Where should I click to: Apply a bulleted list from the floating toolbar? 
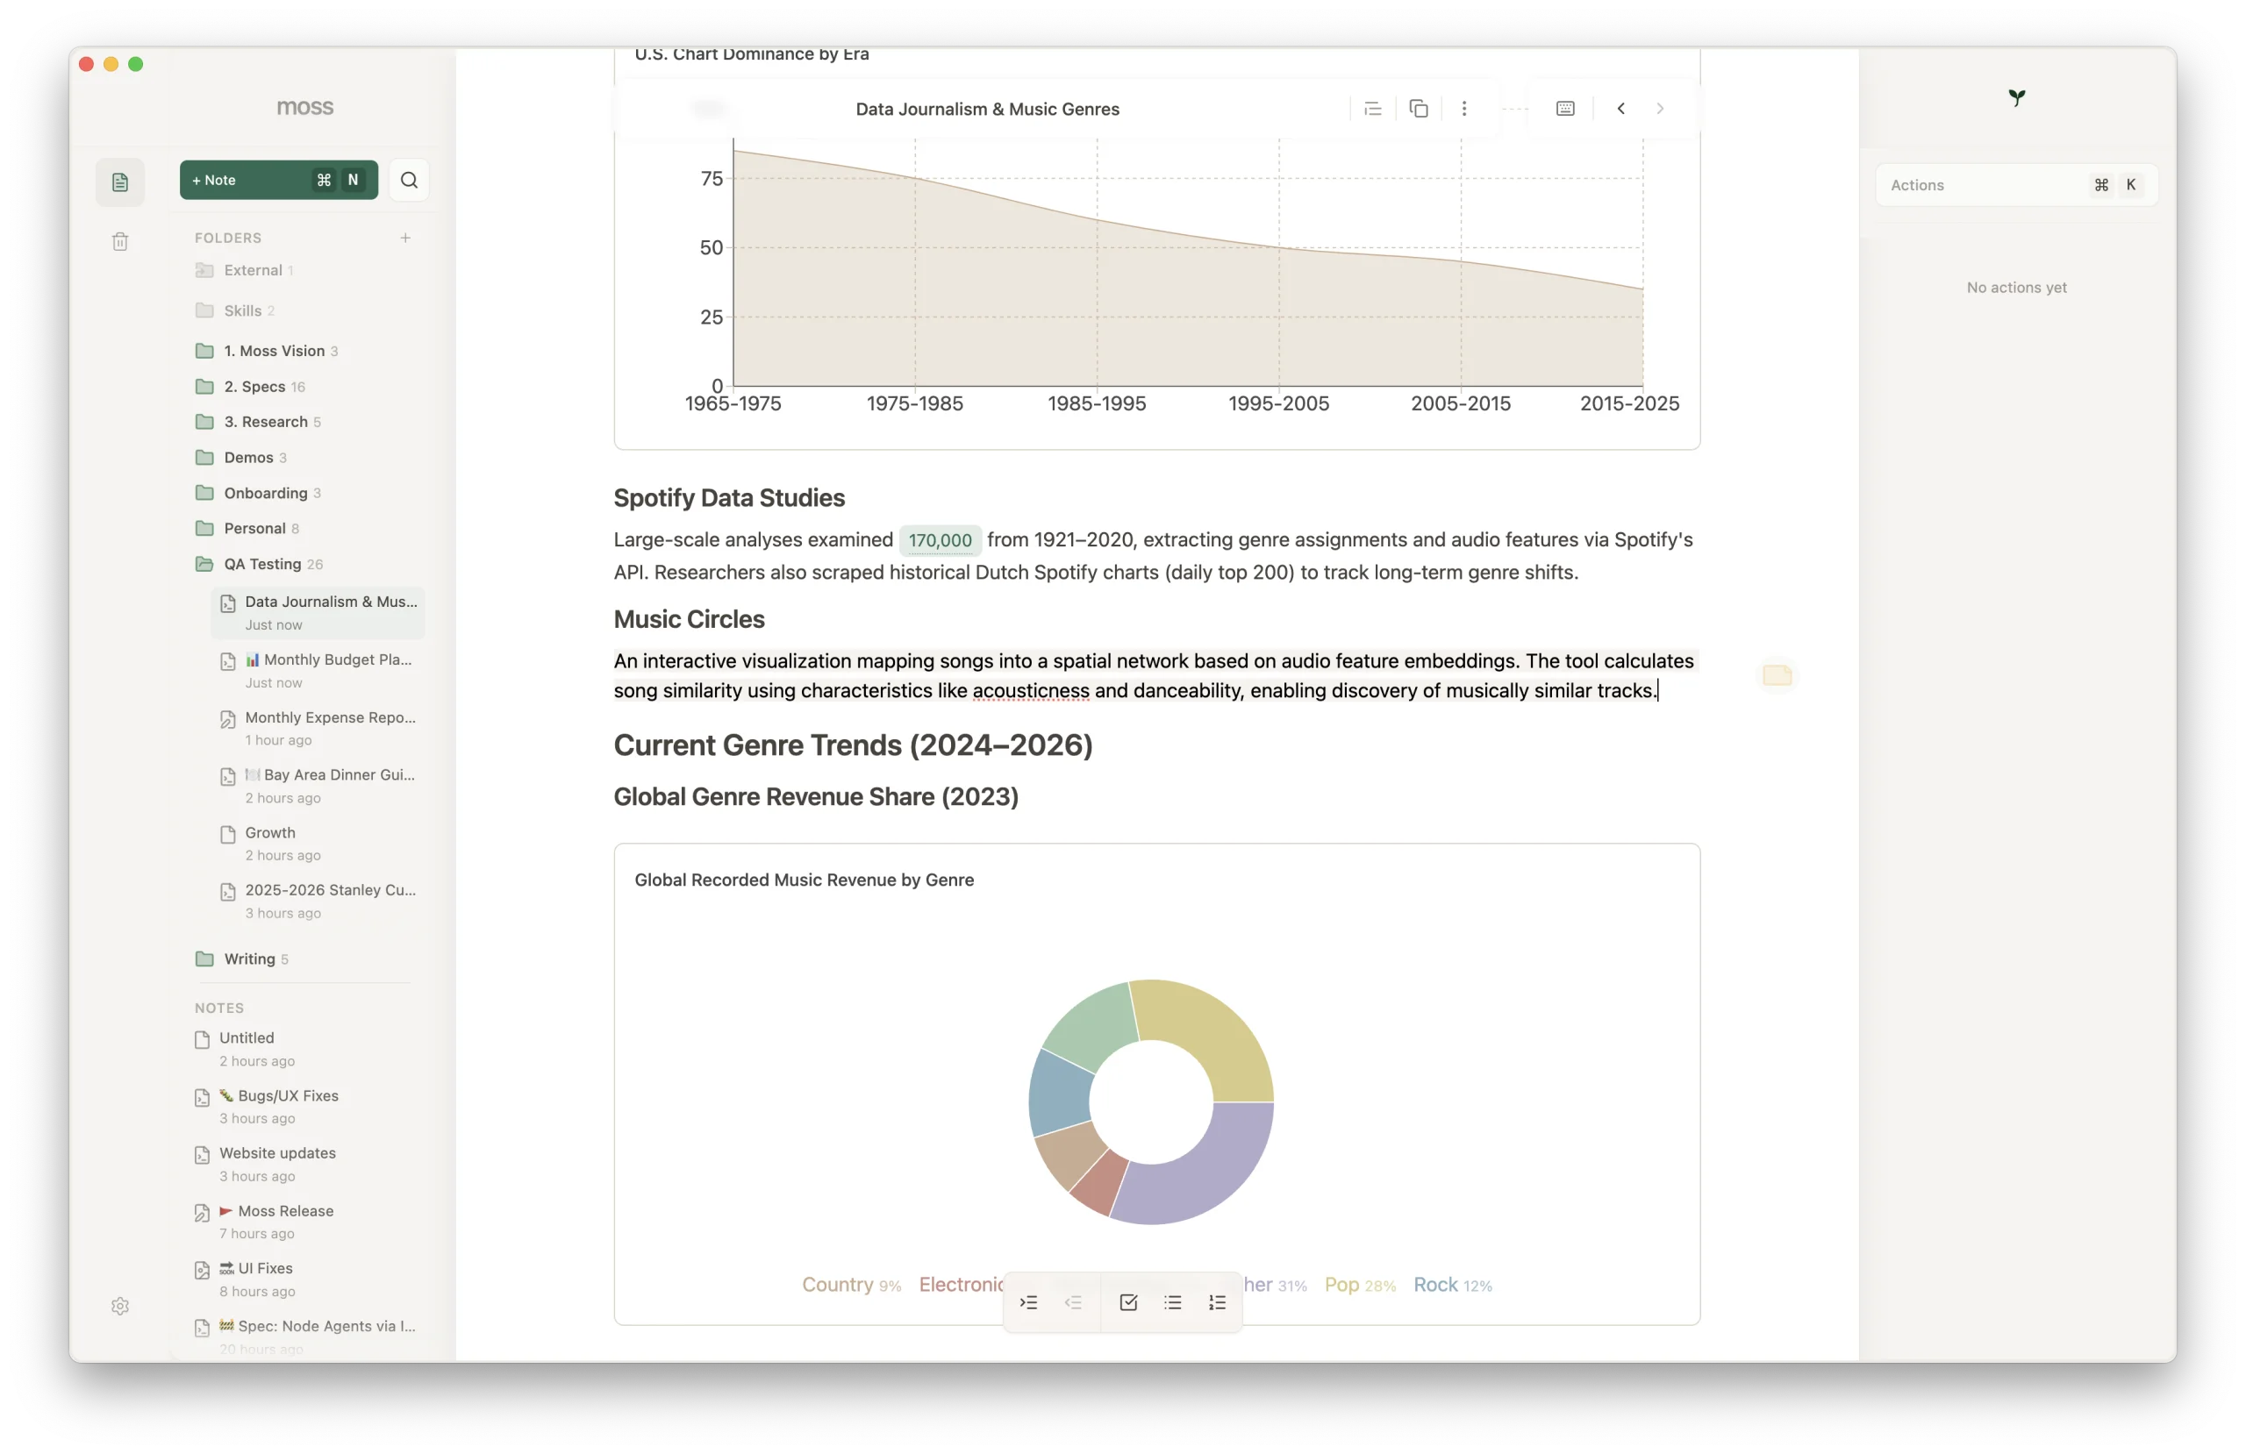[1172, 1302]
